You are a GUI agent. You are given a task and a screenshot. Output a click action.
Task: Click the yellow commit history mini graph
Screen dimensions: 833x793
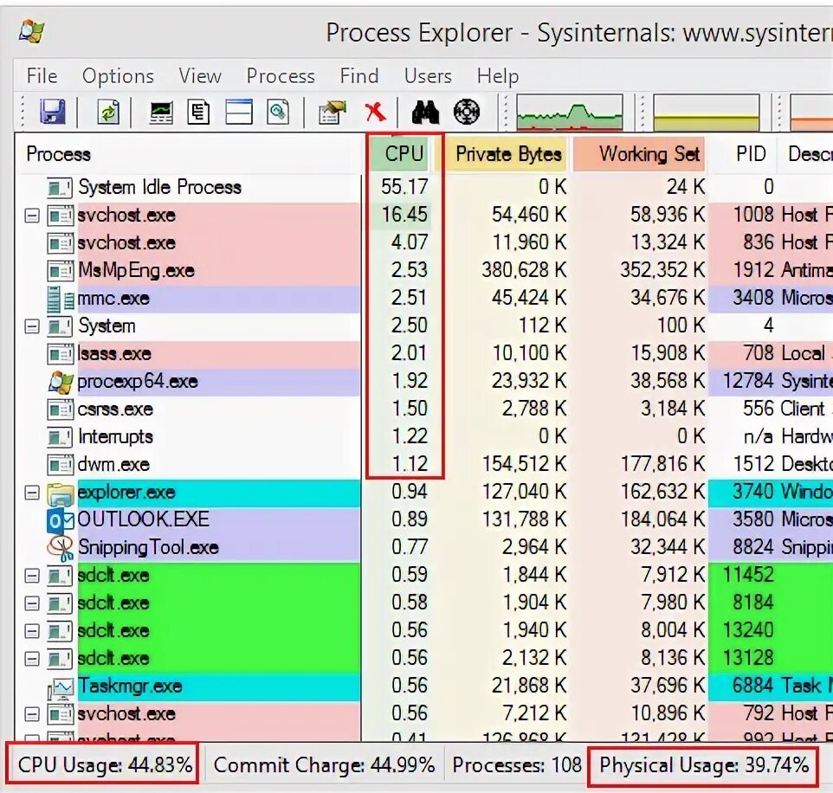click(x=707, y=113)
